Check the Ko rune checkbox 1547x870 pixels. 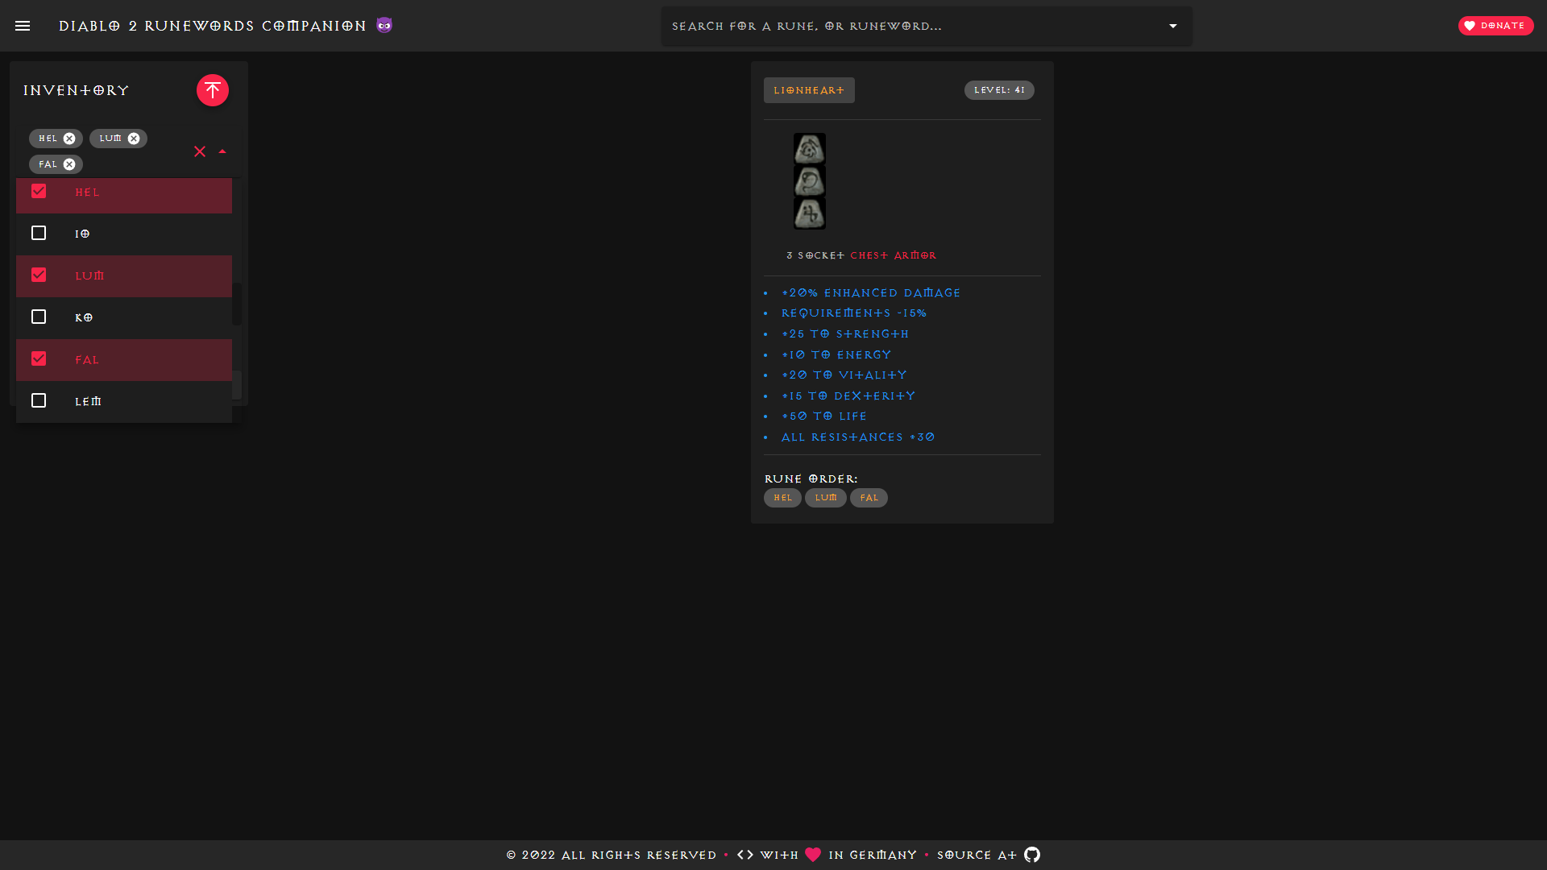[39, 317]
